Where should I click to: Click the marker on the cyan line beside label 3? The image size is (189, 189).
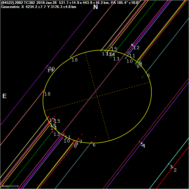(x=169, y=164)
